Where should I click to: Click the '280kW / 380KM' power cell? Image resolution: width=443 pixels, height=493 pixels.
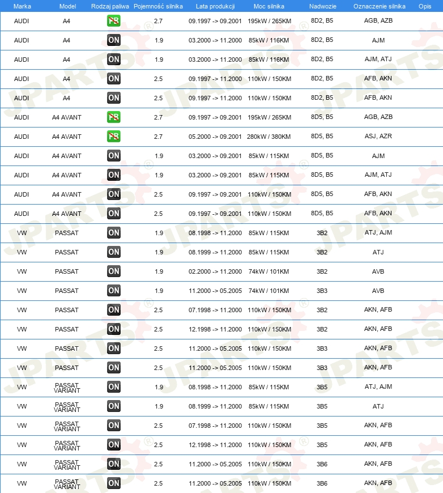tap(269, 137)
